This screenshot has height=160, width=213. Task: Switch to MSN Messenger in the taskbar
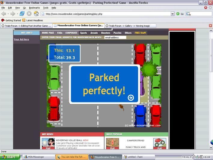click(x=38, y=157)
